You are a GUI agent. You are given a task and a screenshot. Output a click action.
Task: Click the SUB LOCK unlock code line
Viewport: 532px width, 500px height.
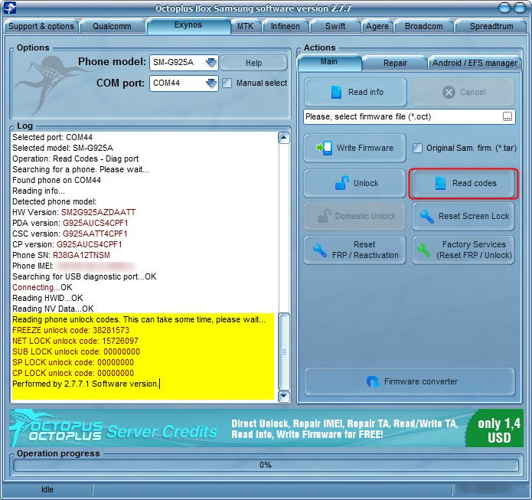pyautogui.click(x=76, y=351)
